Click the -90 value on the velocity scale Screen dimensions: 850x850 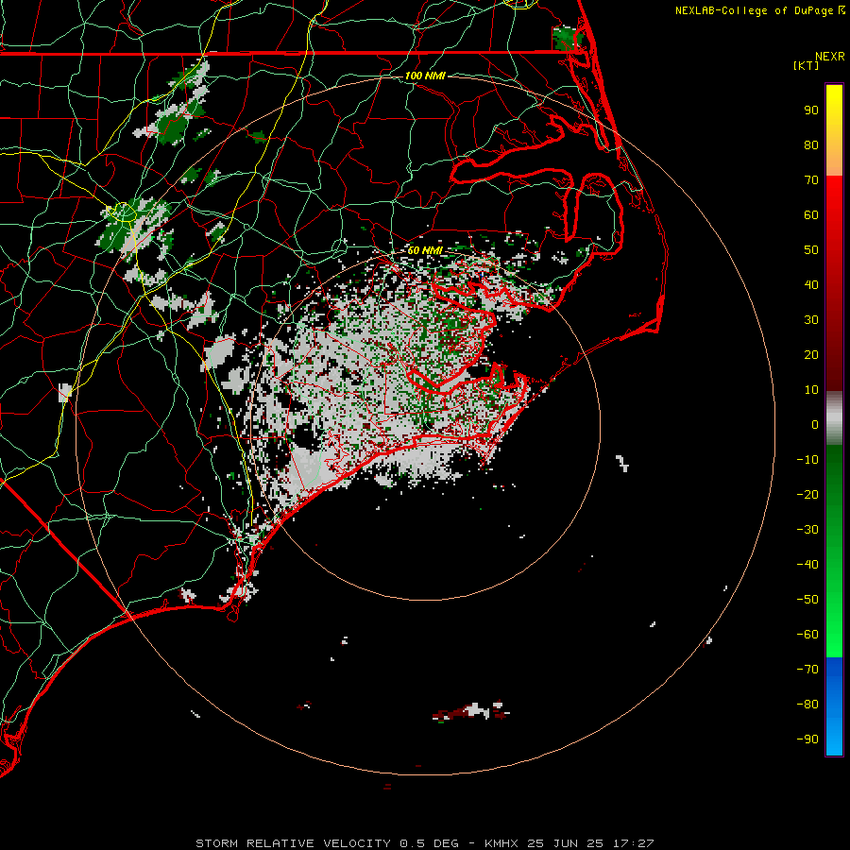tap(807, 739)
